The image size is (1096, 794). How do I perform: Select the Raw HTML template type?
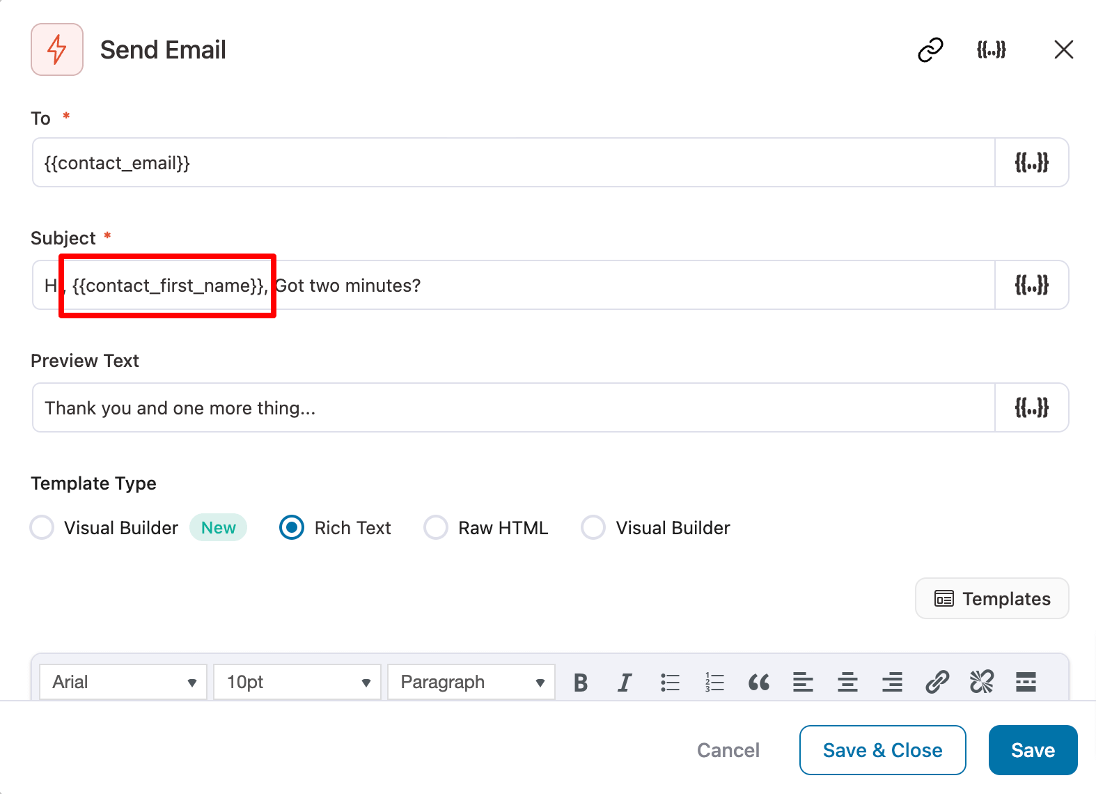click(x=436, y=528)
